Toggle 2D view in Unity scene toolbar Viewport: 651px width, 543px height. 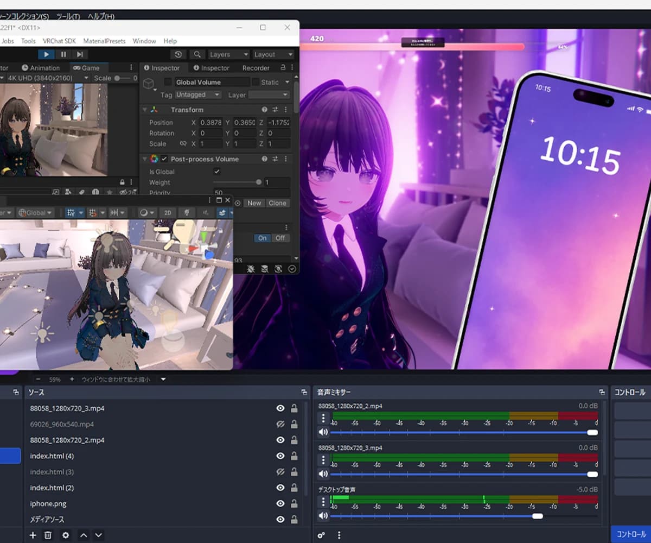168,213
